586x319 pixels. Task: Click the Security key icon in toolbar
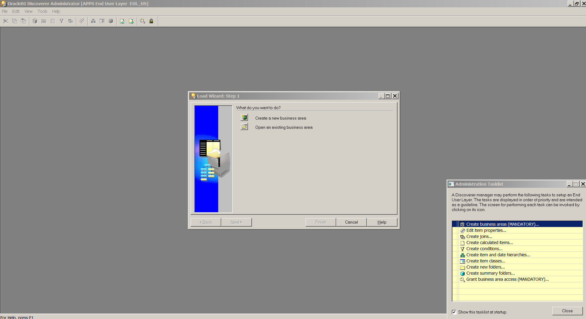[x=143, y=21]
